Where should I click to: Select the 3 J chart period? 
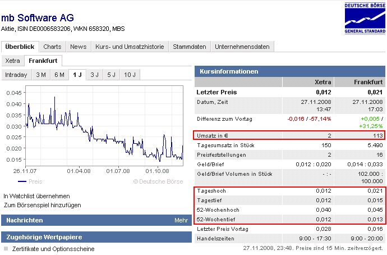pyautogui.click(x=95, y=75)
